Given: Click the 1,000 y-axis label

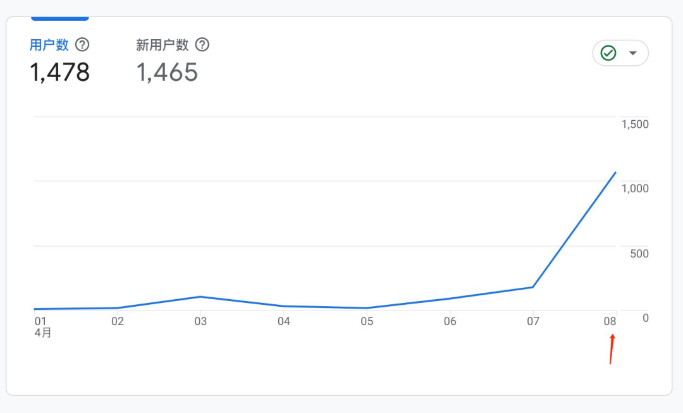Looking at the screenshot, I should pyautogui.click(x=635, y=188).
